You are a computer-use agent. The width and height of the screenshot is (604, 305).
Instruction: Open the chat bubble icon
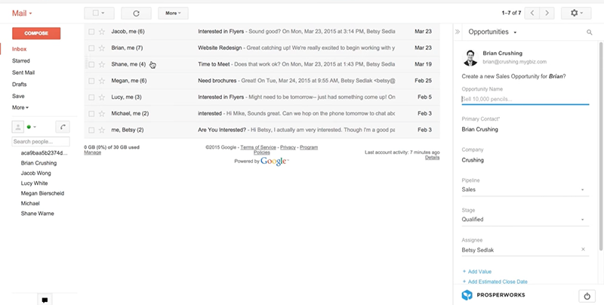point(45,300)
